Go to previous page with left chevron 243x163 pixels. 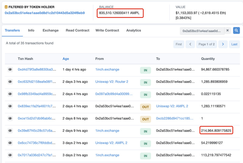[x=190, y=44]
